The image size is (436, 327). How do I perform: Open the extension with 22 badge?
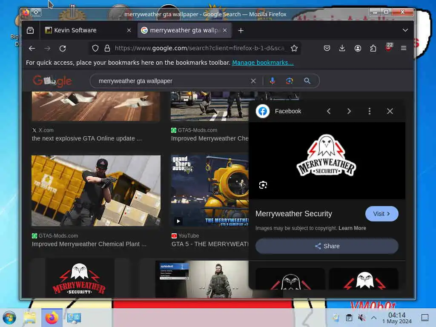coord(389,47)
